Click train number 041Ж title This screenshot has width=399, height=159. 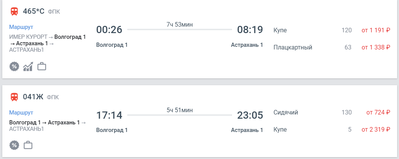click(x=33, y=97)
